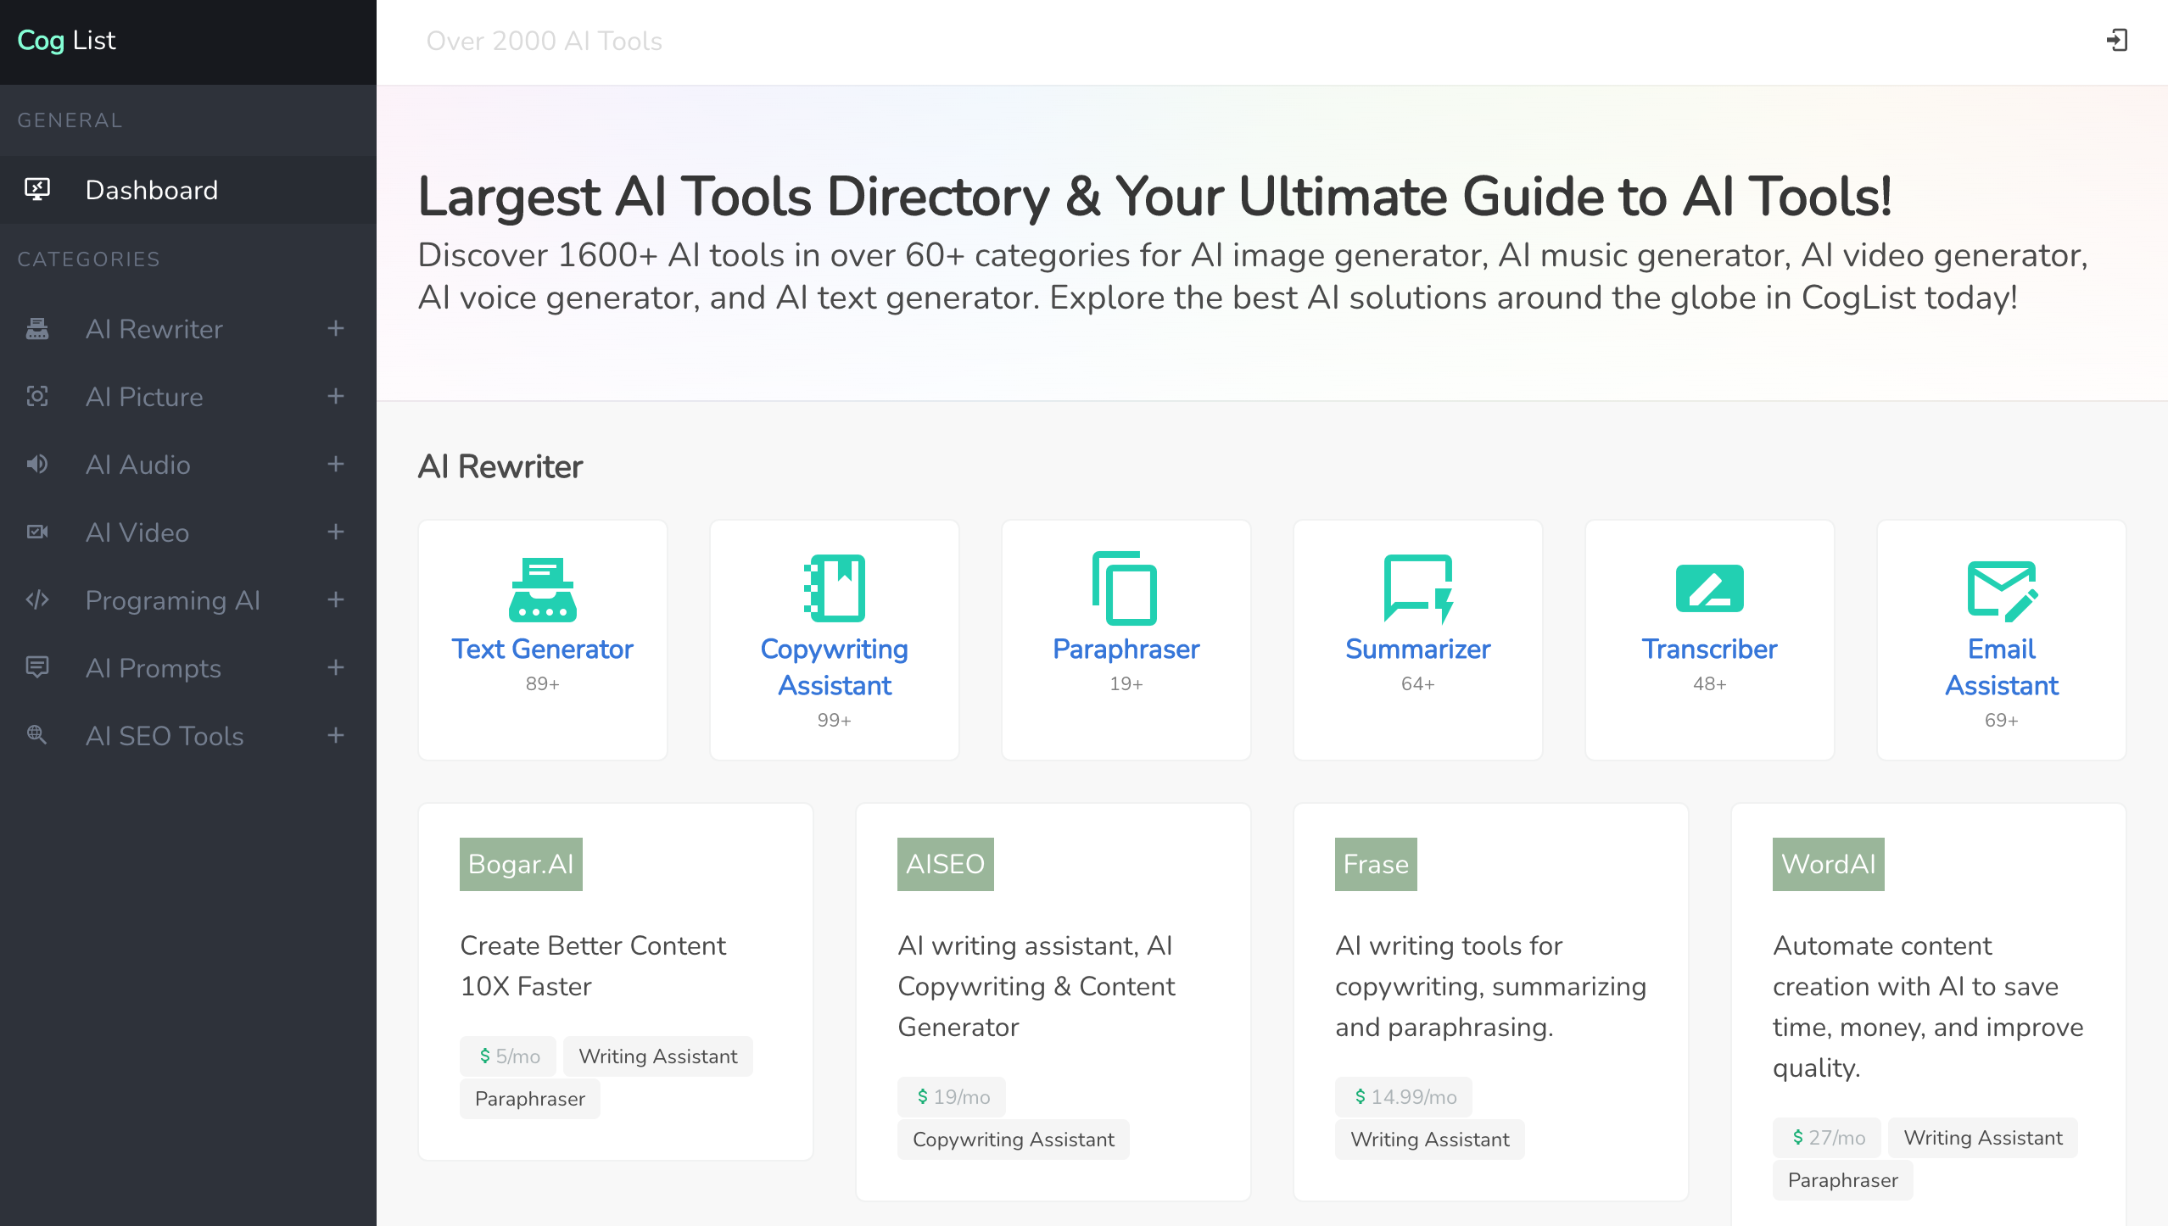Click the $ 19/mo price tag
Screen dimensions: 2168x1226
pyautogui.click(x=952, y=1096)
